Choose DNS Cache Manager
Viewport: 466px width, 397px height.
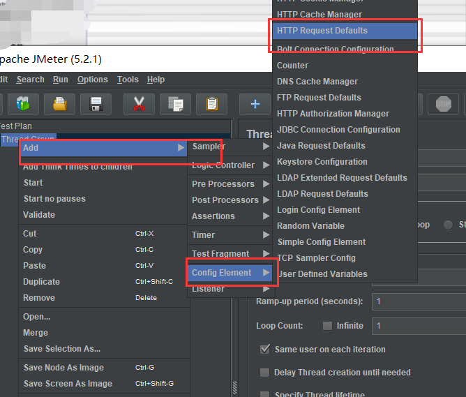click(345, 82)
